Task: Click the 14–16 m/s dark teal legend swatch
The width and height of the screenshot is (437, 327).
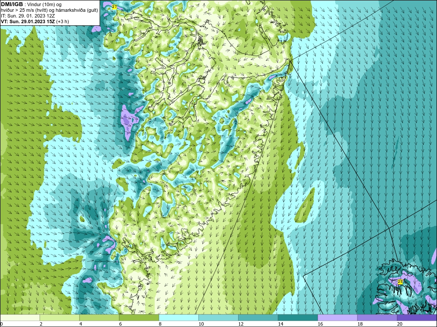Action: point(298,317)
